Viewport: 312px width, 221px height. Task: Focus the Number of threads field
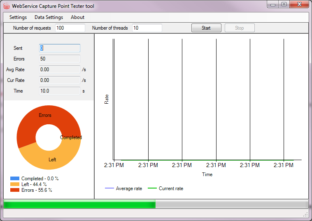(x=147, y=28)
